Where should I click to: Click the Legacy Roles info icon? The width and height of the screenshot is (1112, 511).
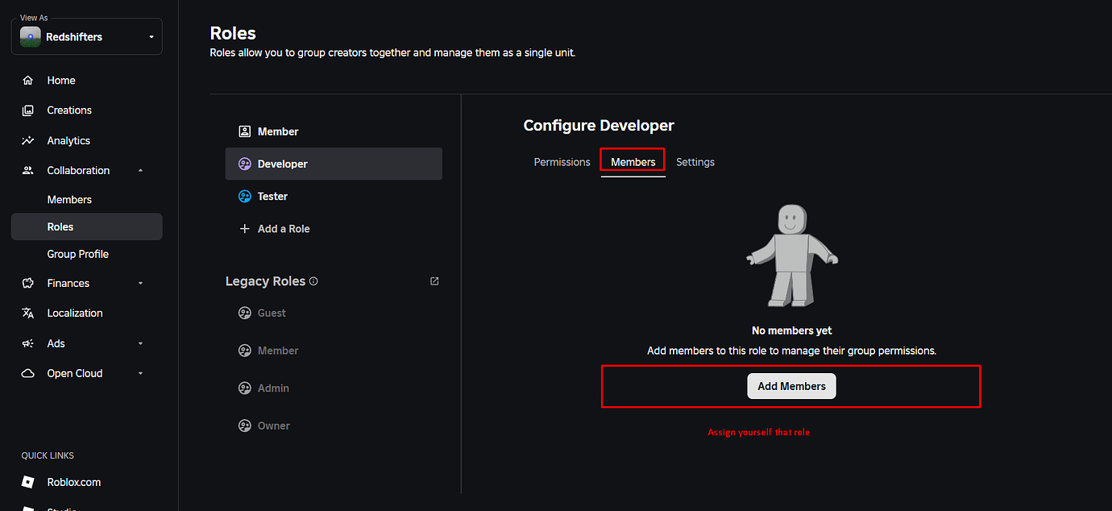[x=313, y=281]
